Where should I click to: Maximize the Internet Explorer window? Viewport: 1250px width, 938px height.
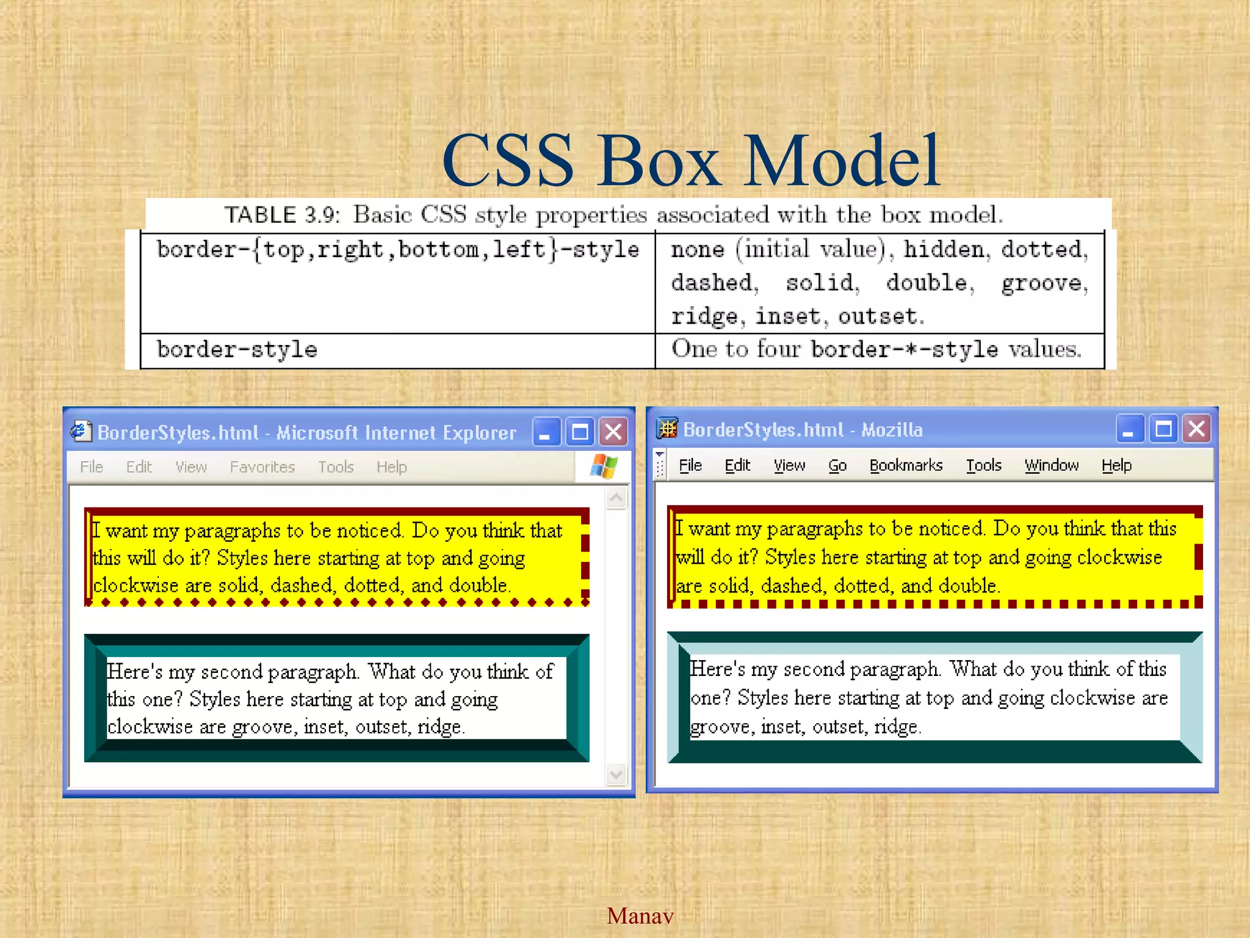(x=580, y=432)
